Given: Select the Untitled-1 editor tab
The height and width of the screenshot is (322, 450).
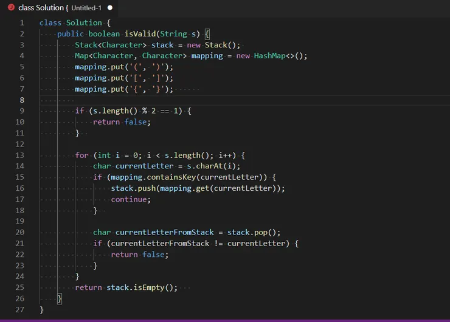Looking at the screenshot, I should point(60,8).
